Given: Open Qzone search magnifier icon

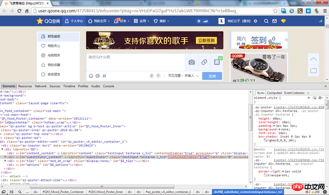Looking at the screenshot, I should tap(266, 21).
